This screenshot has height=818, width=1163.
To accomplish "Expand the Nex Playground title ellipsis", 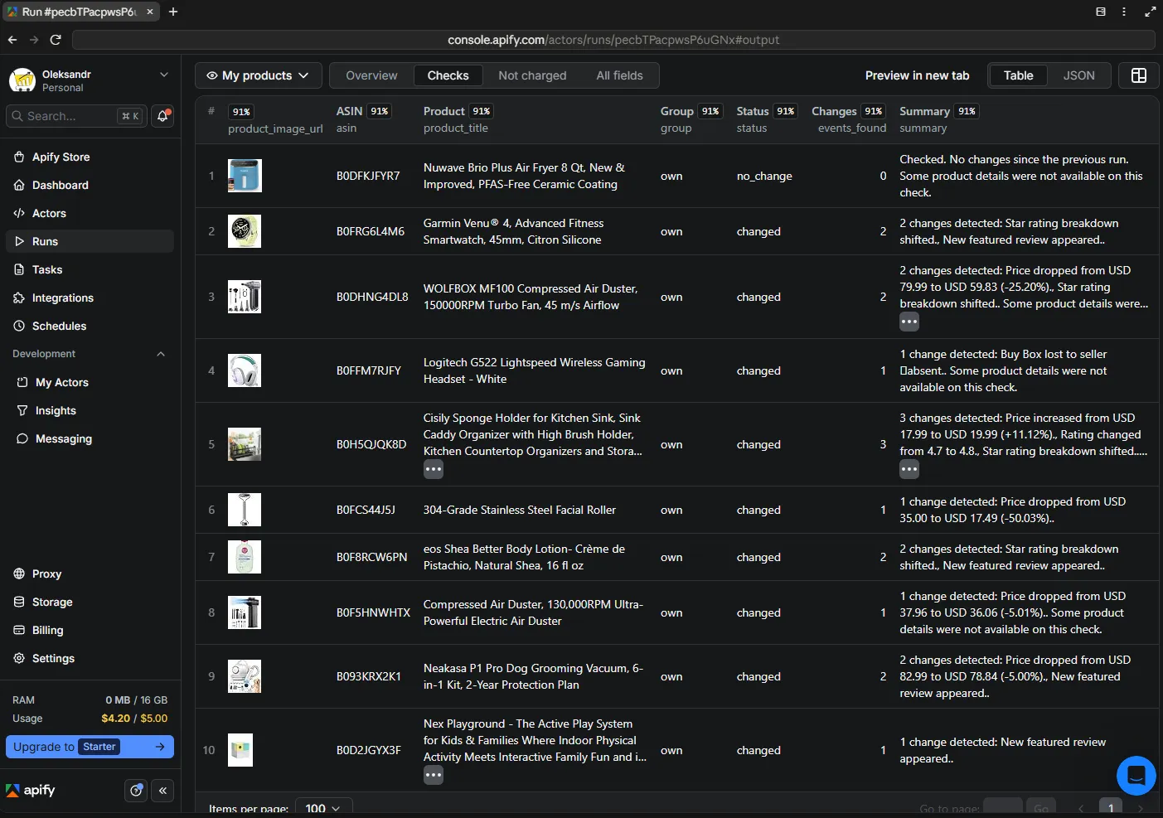I will 434,775.
